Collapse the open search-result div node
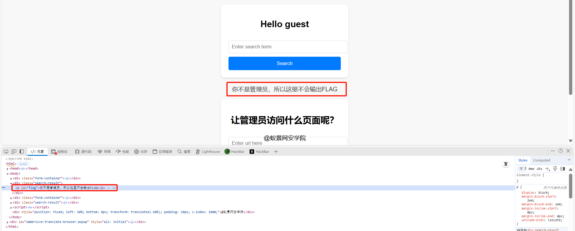The width and height of the screenshot is (575, 231). click(x=11, y=183)
